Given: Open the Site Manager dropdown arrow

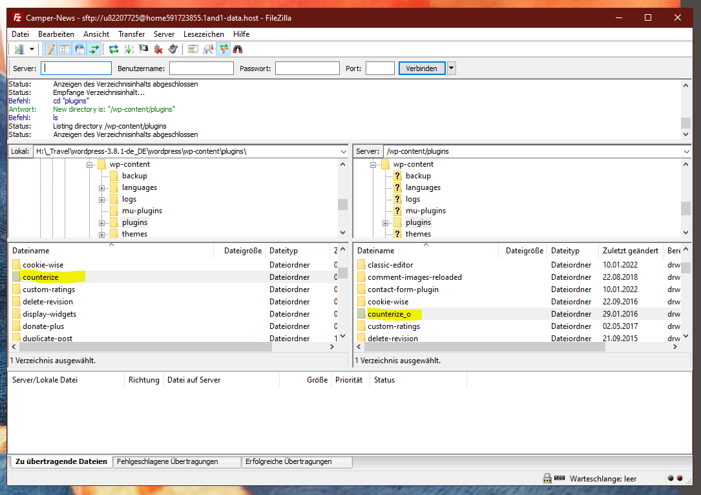Looking at the screenshot, I should coord(32,49).
